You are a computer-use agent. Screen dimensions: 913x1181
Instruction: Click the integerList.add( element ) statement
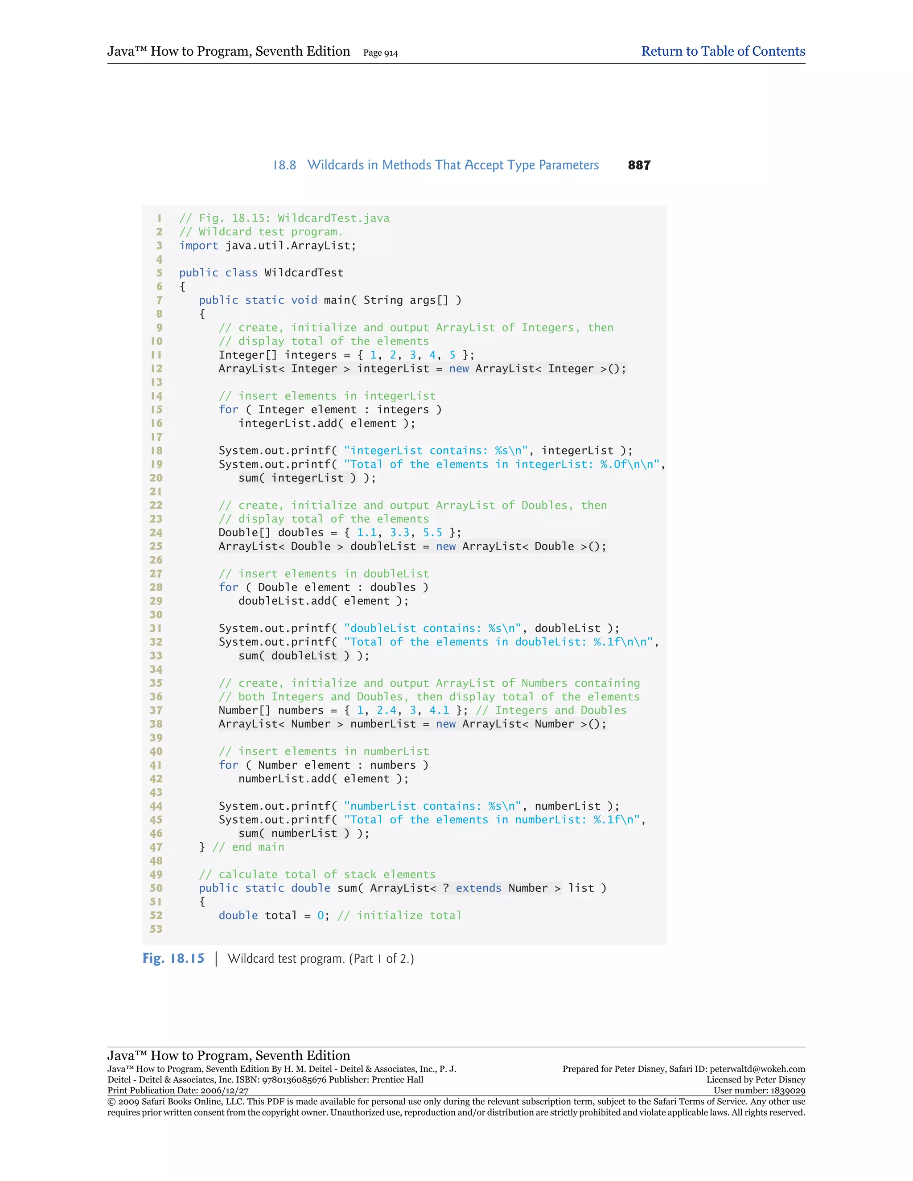327,423
